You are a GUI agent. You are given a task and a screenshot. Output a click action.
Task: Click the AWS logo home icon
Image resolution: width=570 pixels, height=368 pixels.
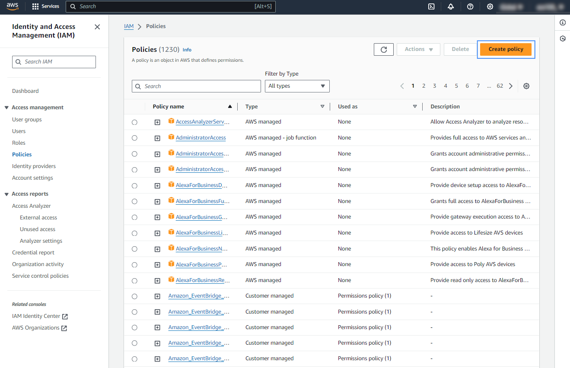coord(13,6)
